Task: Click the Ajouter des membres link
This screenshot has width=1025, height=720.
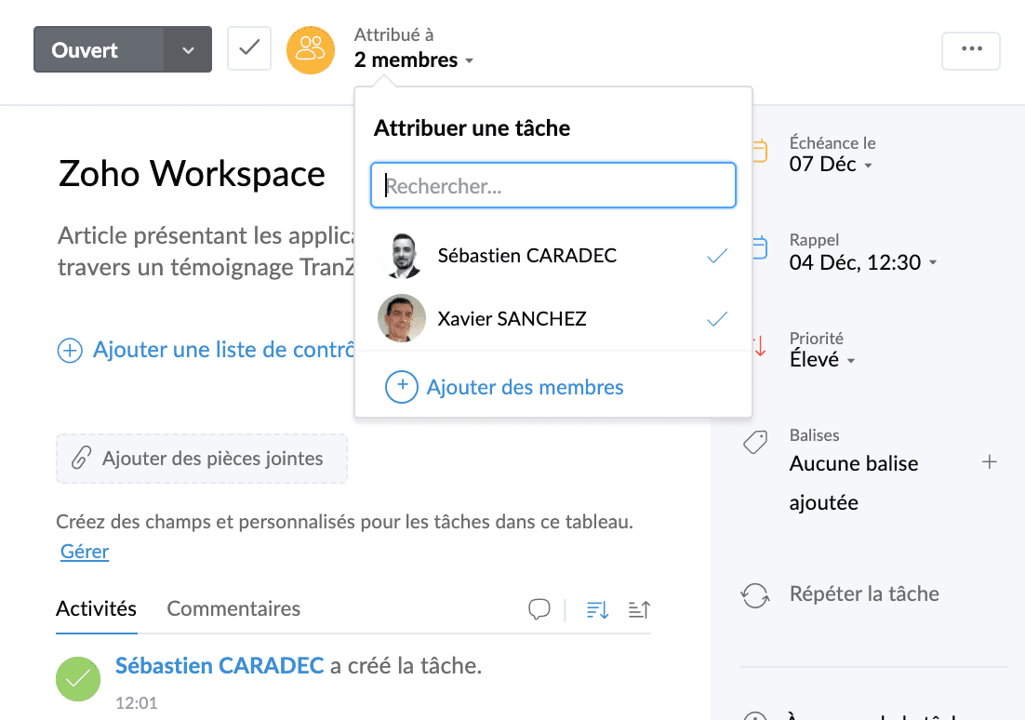Action: [x=525, y=387]
